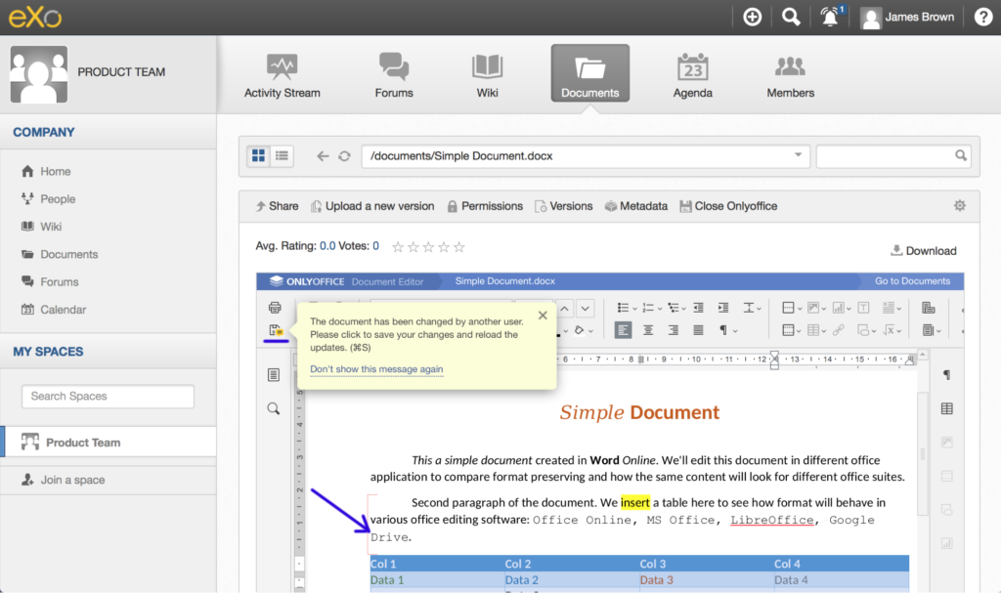
Task: Align text left
Action: pos(623,330)
